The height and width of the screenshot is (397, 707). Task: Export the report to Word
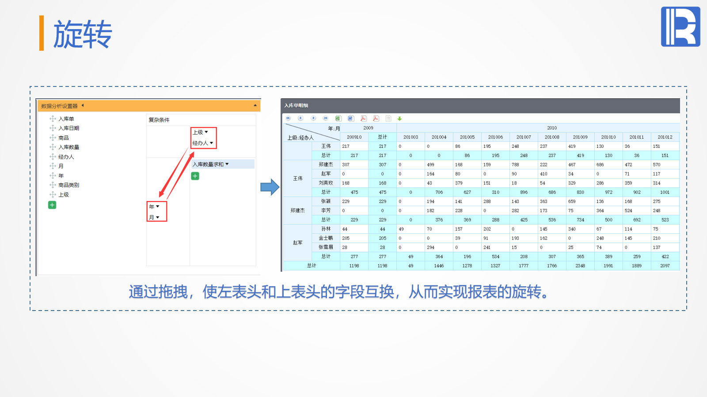(x=351, y=118)
